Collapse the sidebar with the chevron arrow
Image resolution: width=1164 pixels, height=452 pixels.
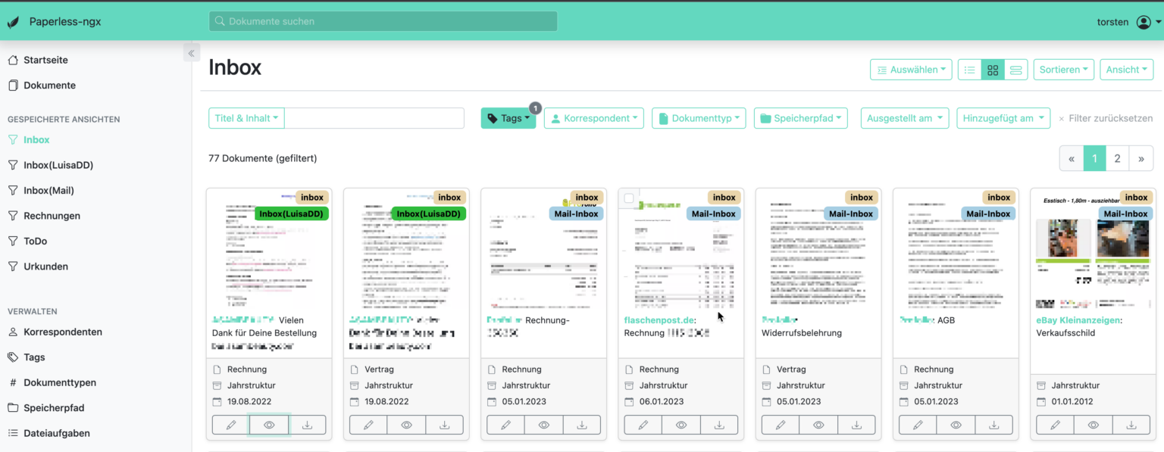191,52
